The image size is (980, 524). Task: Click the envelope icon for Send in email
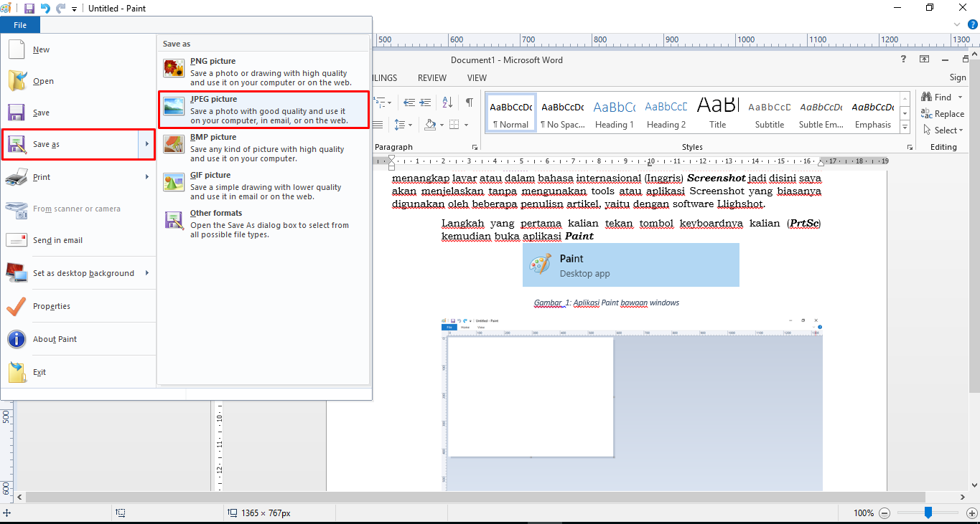pos(17,240)
